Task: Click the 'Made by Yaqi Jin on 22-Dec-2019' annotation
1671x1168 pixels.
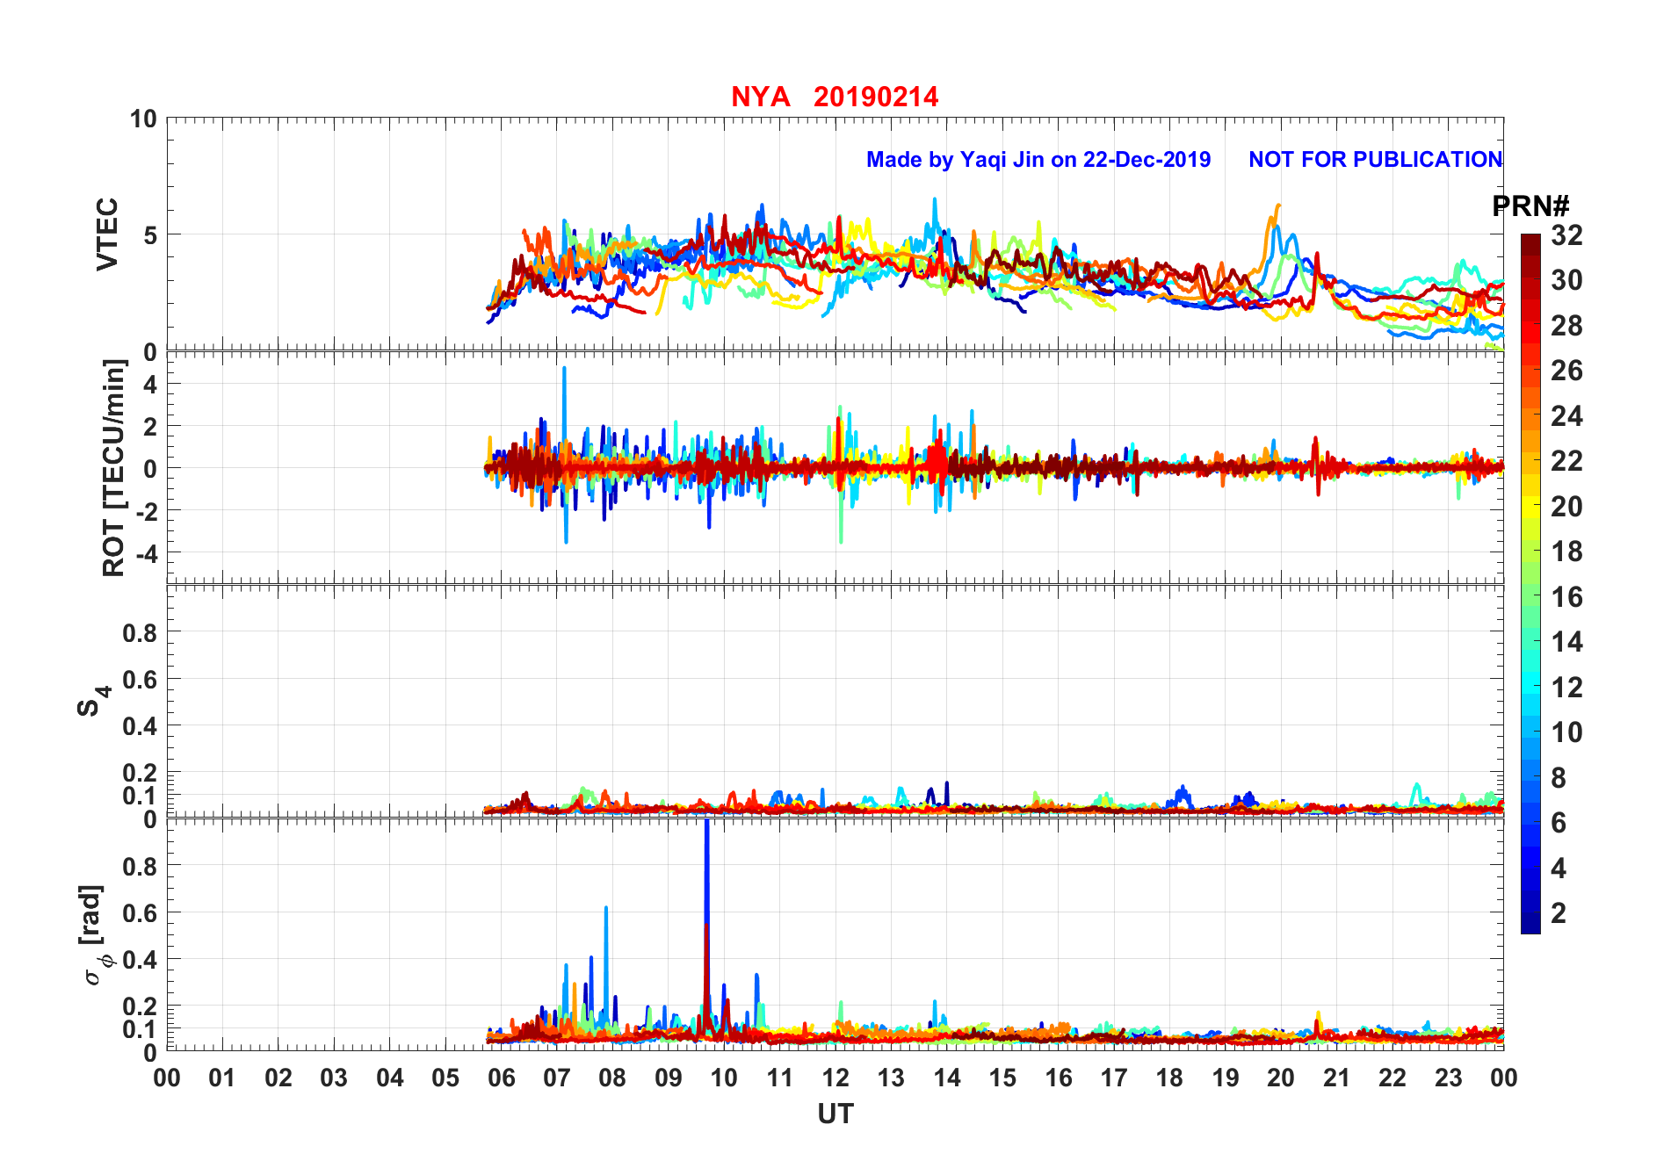Action: point(1038,160)
